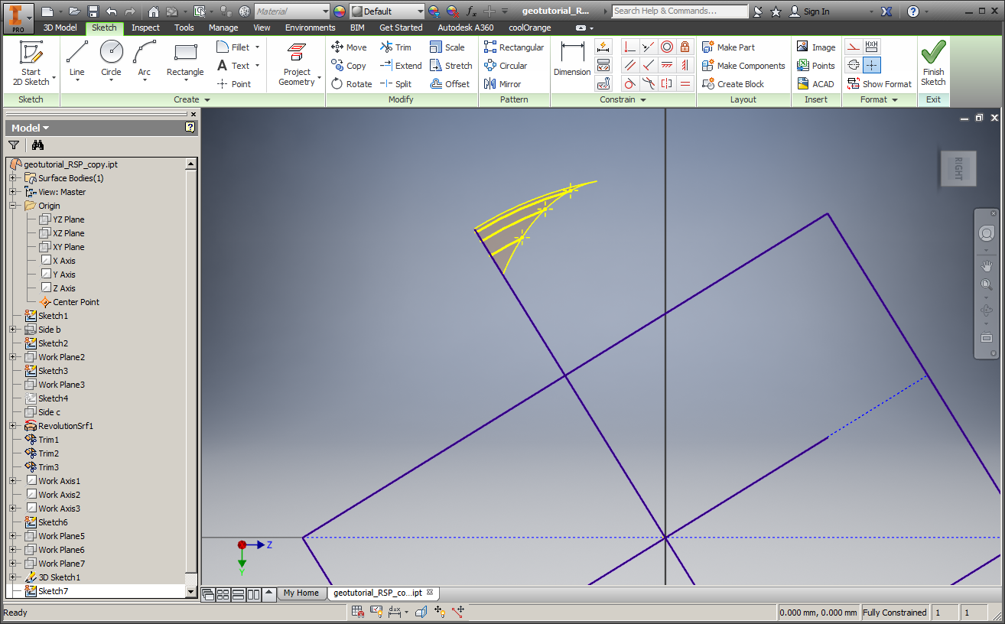This screenshot has height=624, width=1005.
Task: Toggle Construction line format
Action: (x=854, y=47)
